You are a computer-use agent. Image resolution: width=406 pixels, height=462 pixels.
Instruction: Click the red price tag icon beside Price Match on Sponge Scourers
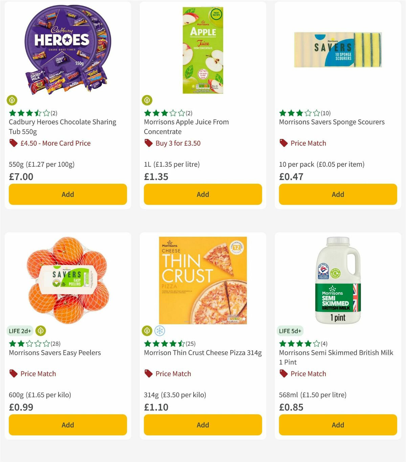pyautogui.click(x=283, y=143)
